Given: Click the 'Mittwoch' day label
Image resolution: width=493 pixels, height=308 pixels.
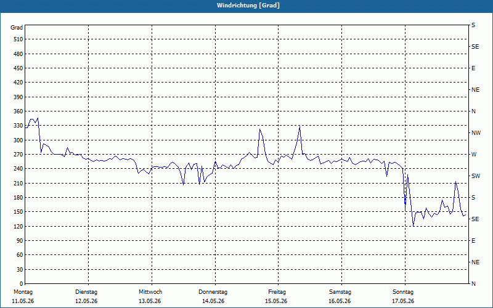Looking at the screenshot, I should (x=150, y=292).
